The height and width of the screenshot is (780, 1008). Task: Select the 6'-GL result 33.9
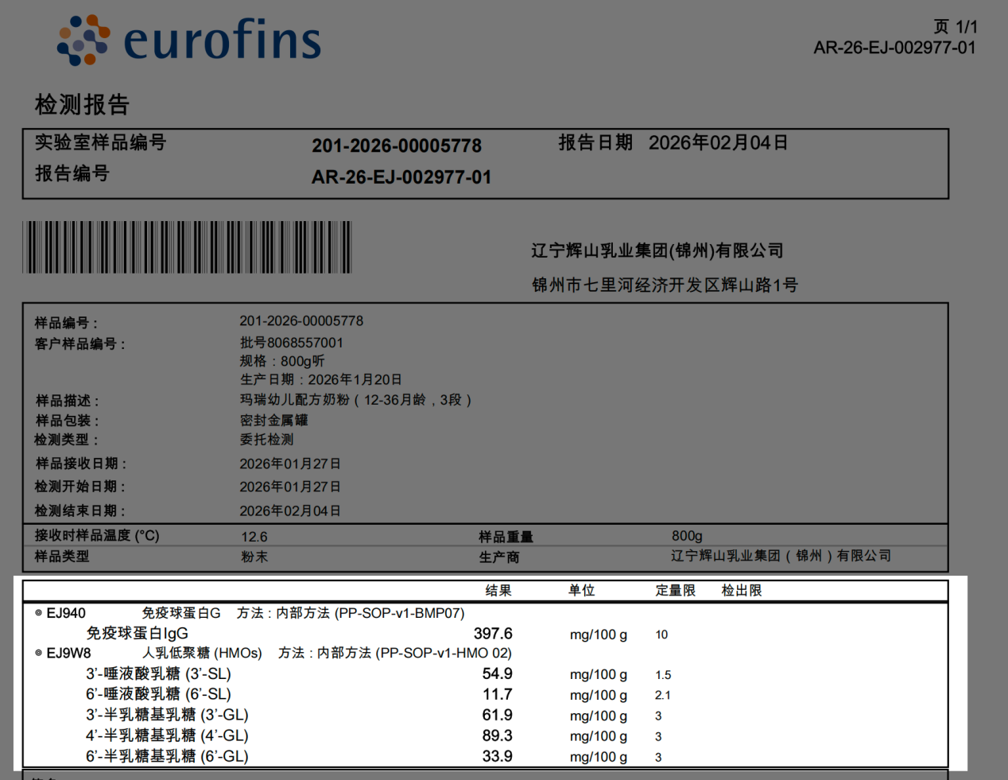(x=497, y=756)
